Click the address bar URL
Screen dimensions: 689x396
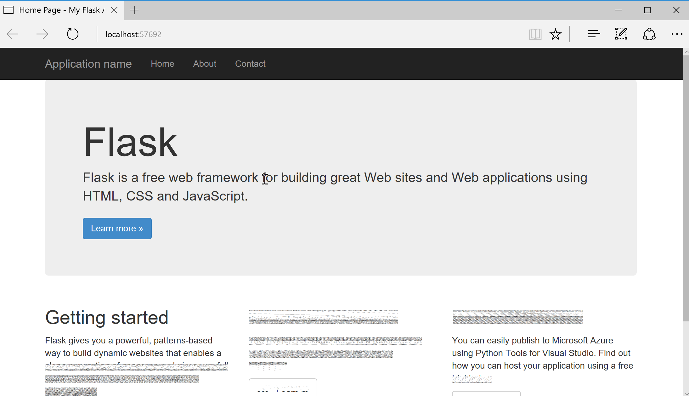coord(133,34)
